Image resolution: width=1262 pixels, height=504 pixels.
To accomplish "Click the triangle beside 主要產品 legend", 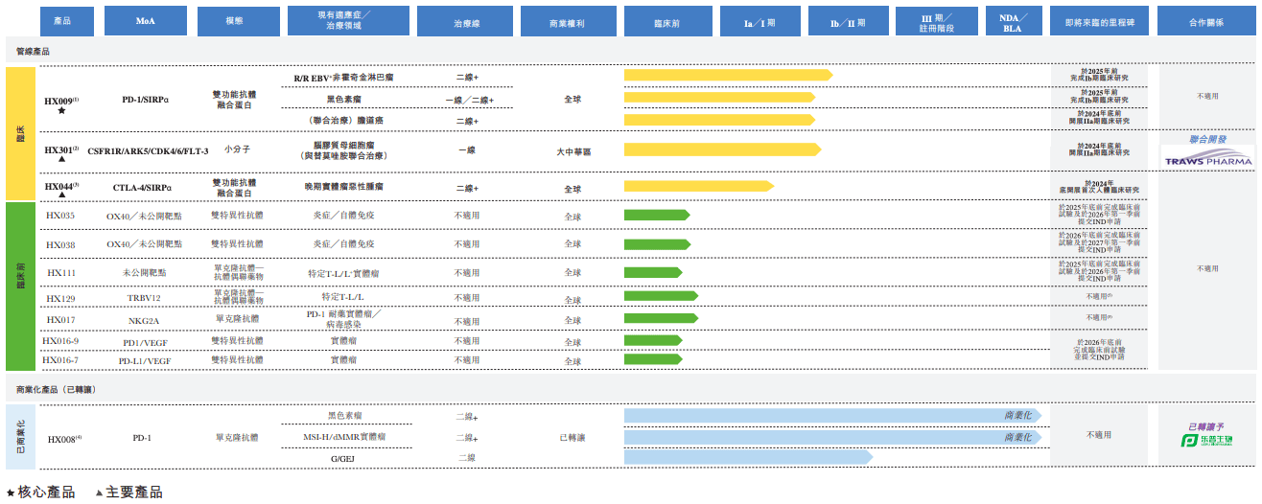I will coord(99,493).
